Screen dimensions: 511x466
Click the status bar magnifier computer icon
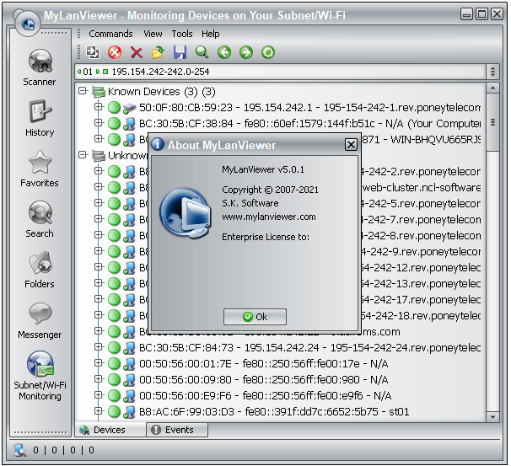19,450
